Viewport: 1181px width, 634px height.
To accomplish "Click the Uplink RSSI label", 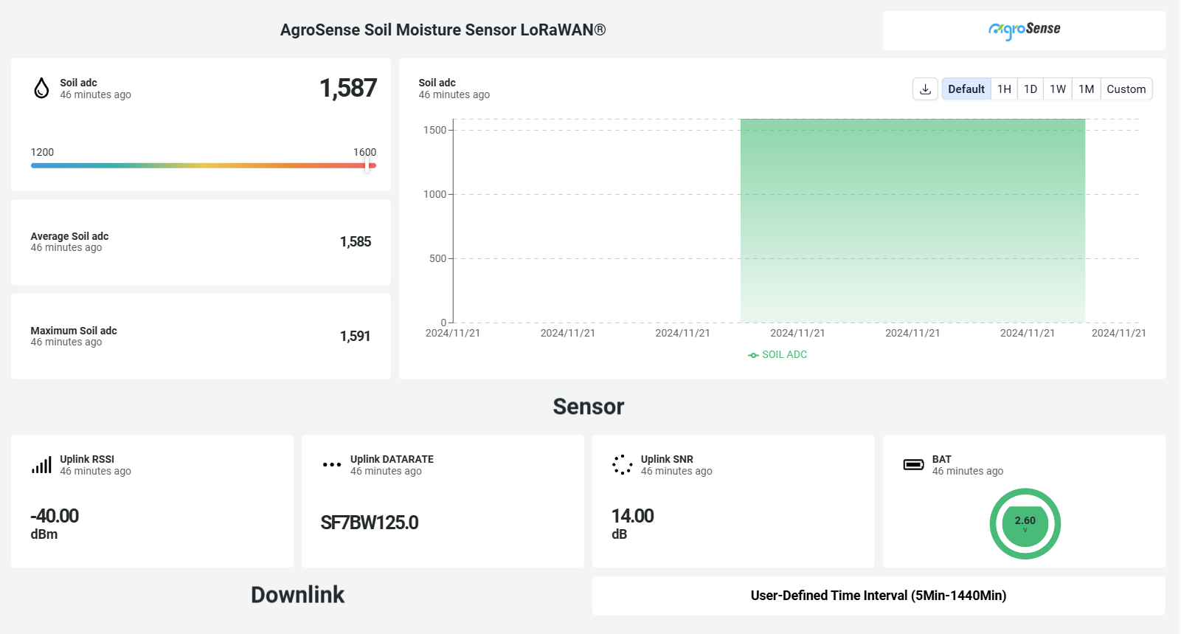I will tap(87, 459).
